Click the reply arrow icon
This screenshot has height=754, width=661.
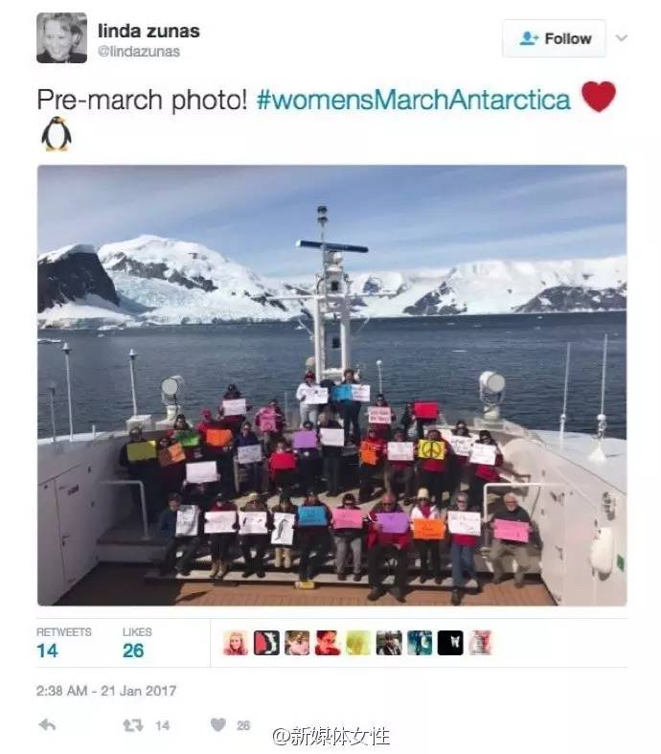point(47,725)
